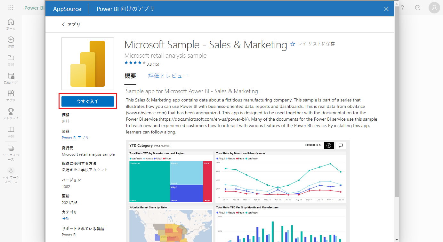Click the VanArsdel treemap tile
The image size is (443, 242).
[149, 181]
